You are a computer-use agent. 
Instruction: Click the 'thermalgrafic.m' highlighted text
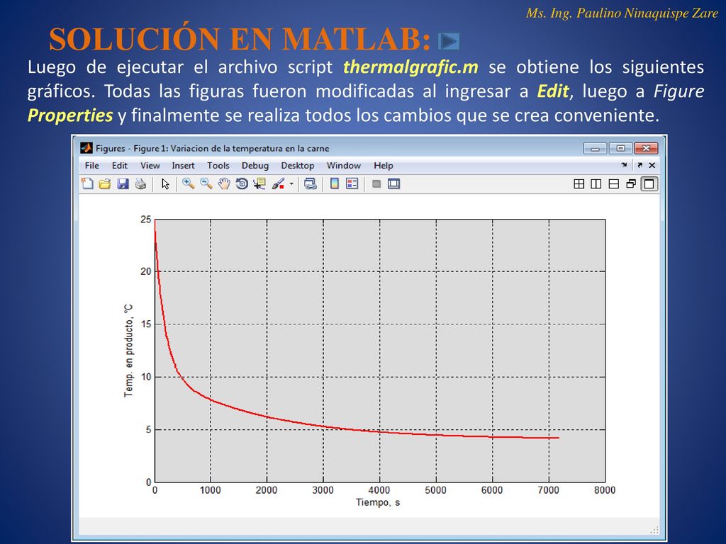pos(411,67)
